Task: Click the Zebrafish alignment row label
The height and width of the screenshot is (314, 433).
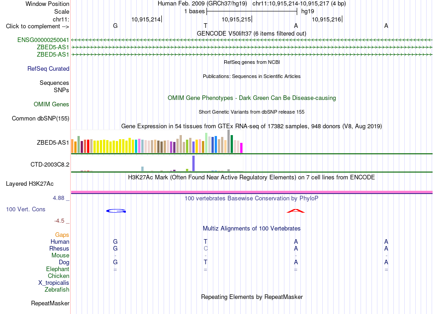Action: 57,290
